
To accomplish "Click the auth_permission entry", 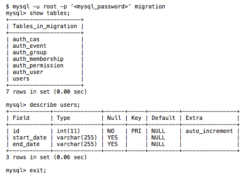I will (38, 66).
